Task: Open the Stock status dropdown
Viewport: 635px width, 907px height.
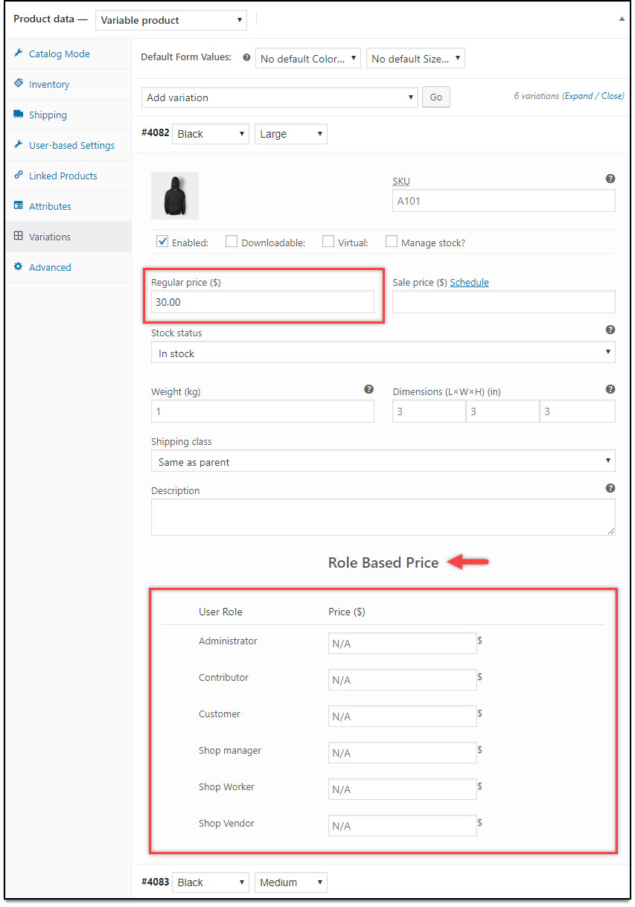Action: coord(383,353)
